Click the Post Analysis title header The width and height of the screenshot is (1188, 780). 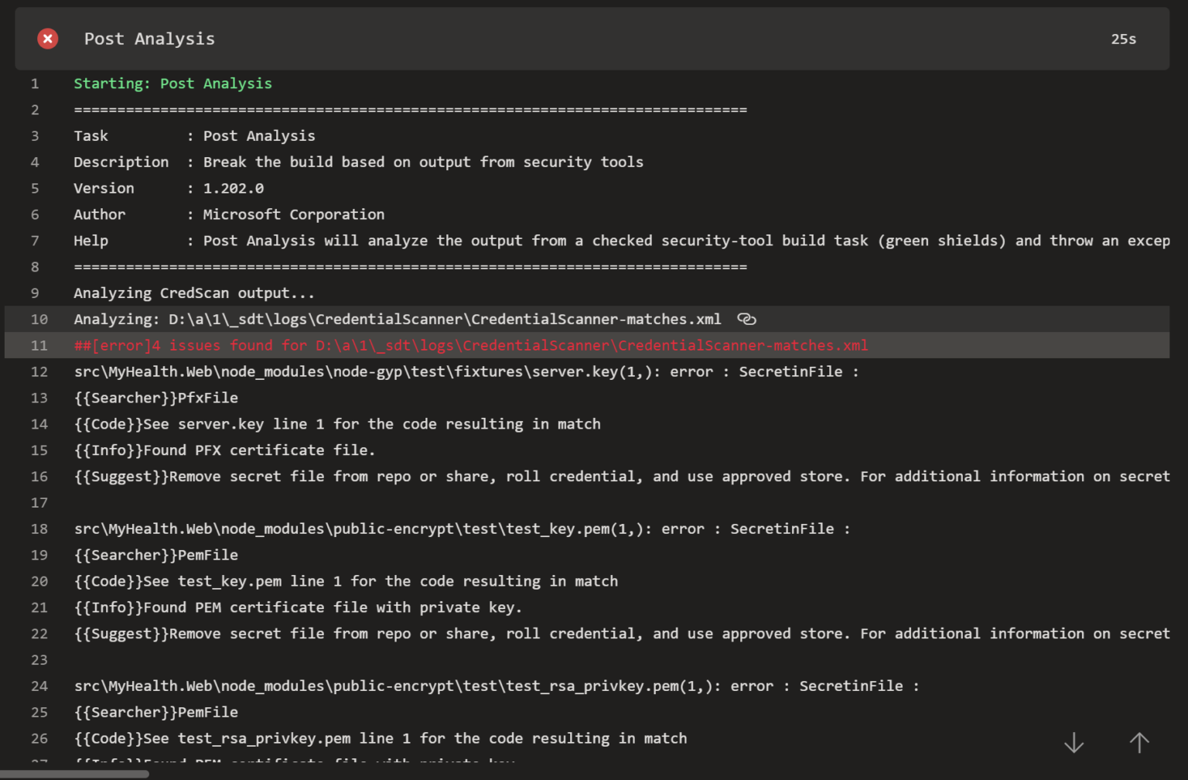point(148,39)
